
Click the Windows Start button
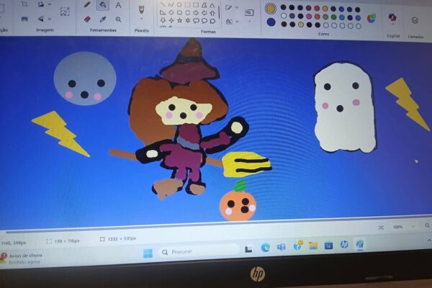tap(148, 252)
